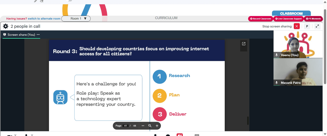
Task: Switch to the CLASSROOM tab
Action: (x=291, y=13)
